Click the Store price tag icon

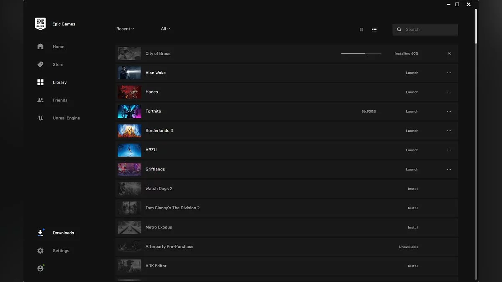click(x=40, y=64)
